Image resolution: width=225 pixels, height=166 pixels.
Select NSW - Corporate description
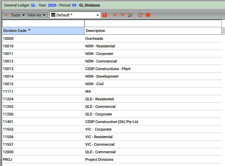99,54
